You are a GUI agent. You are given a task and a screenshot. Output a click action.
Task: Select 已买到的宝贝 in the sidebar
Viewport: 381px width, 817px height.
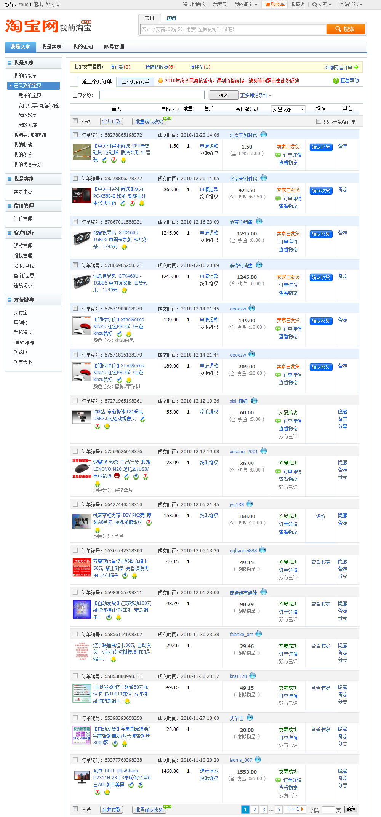pyautogui.click(x=34, y=86)
